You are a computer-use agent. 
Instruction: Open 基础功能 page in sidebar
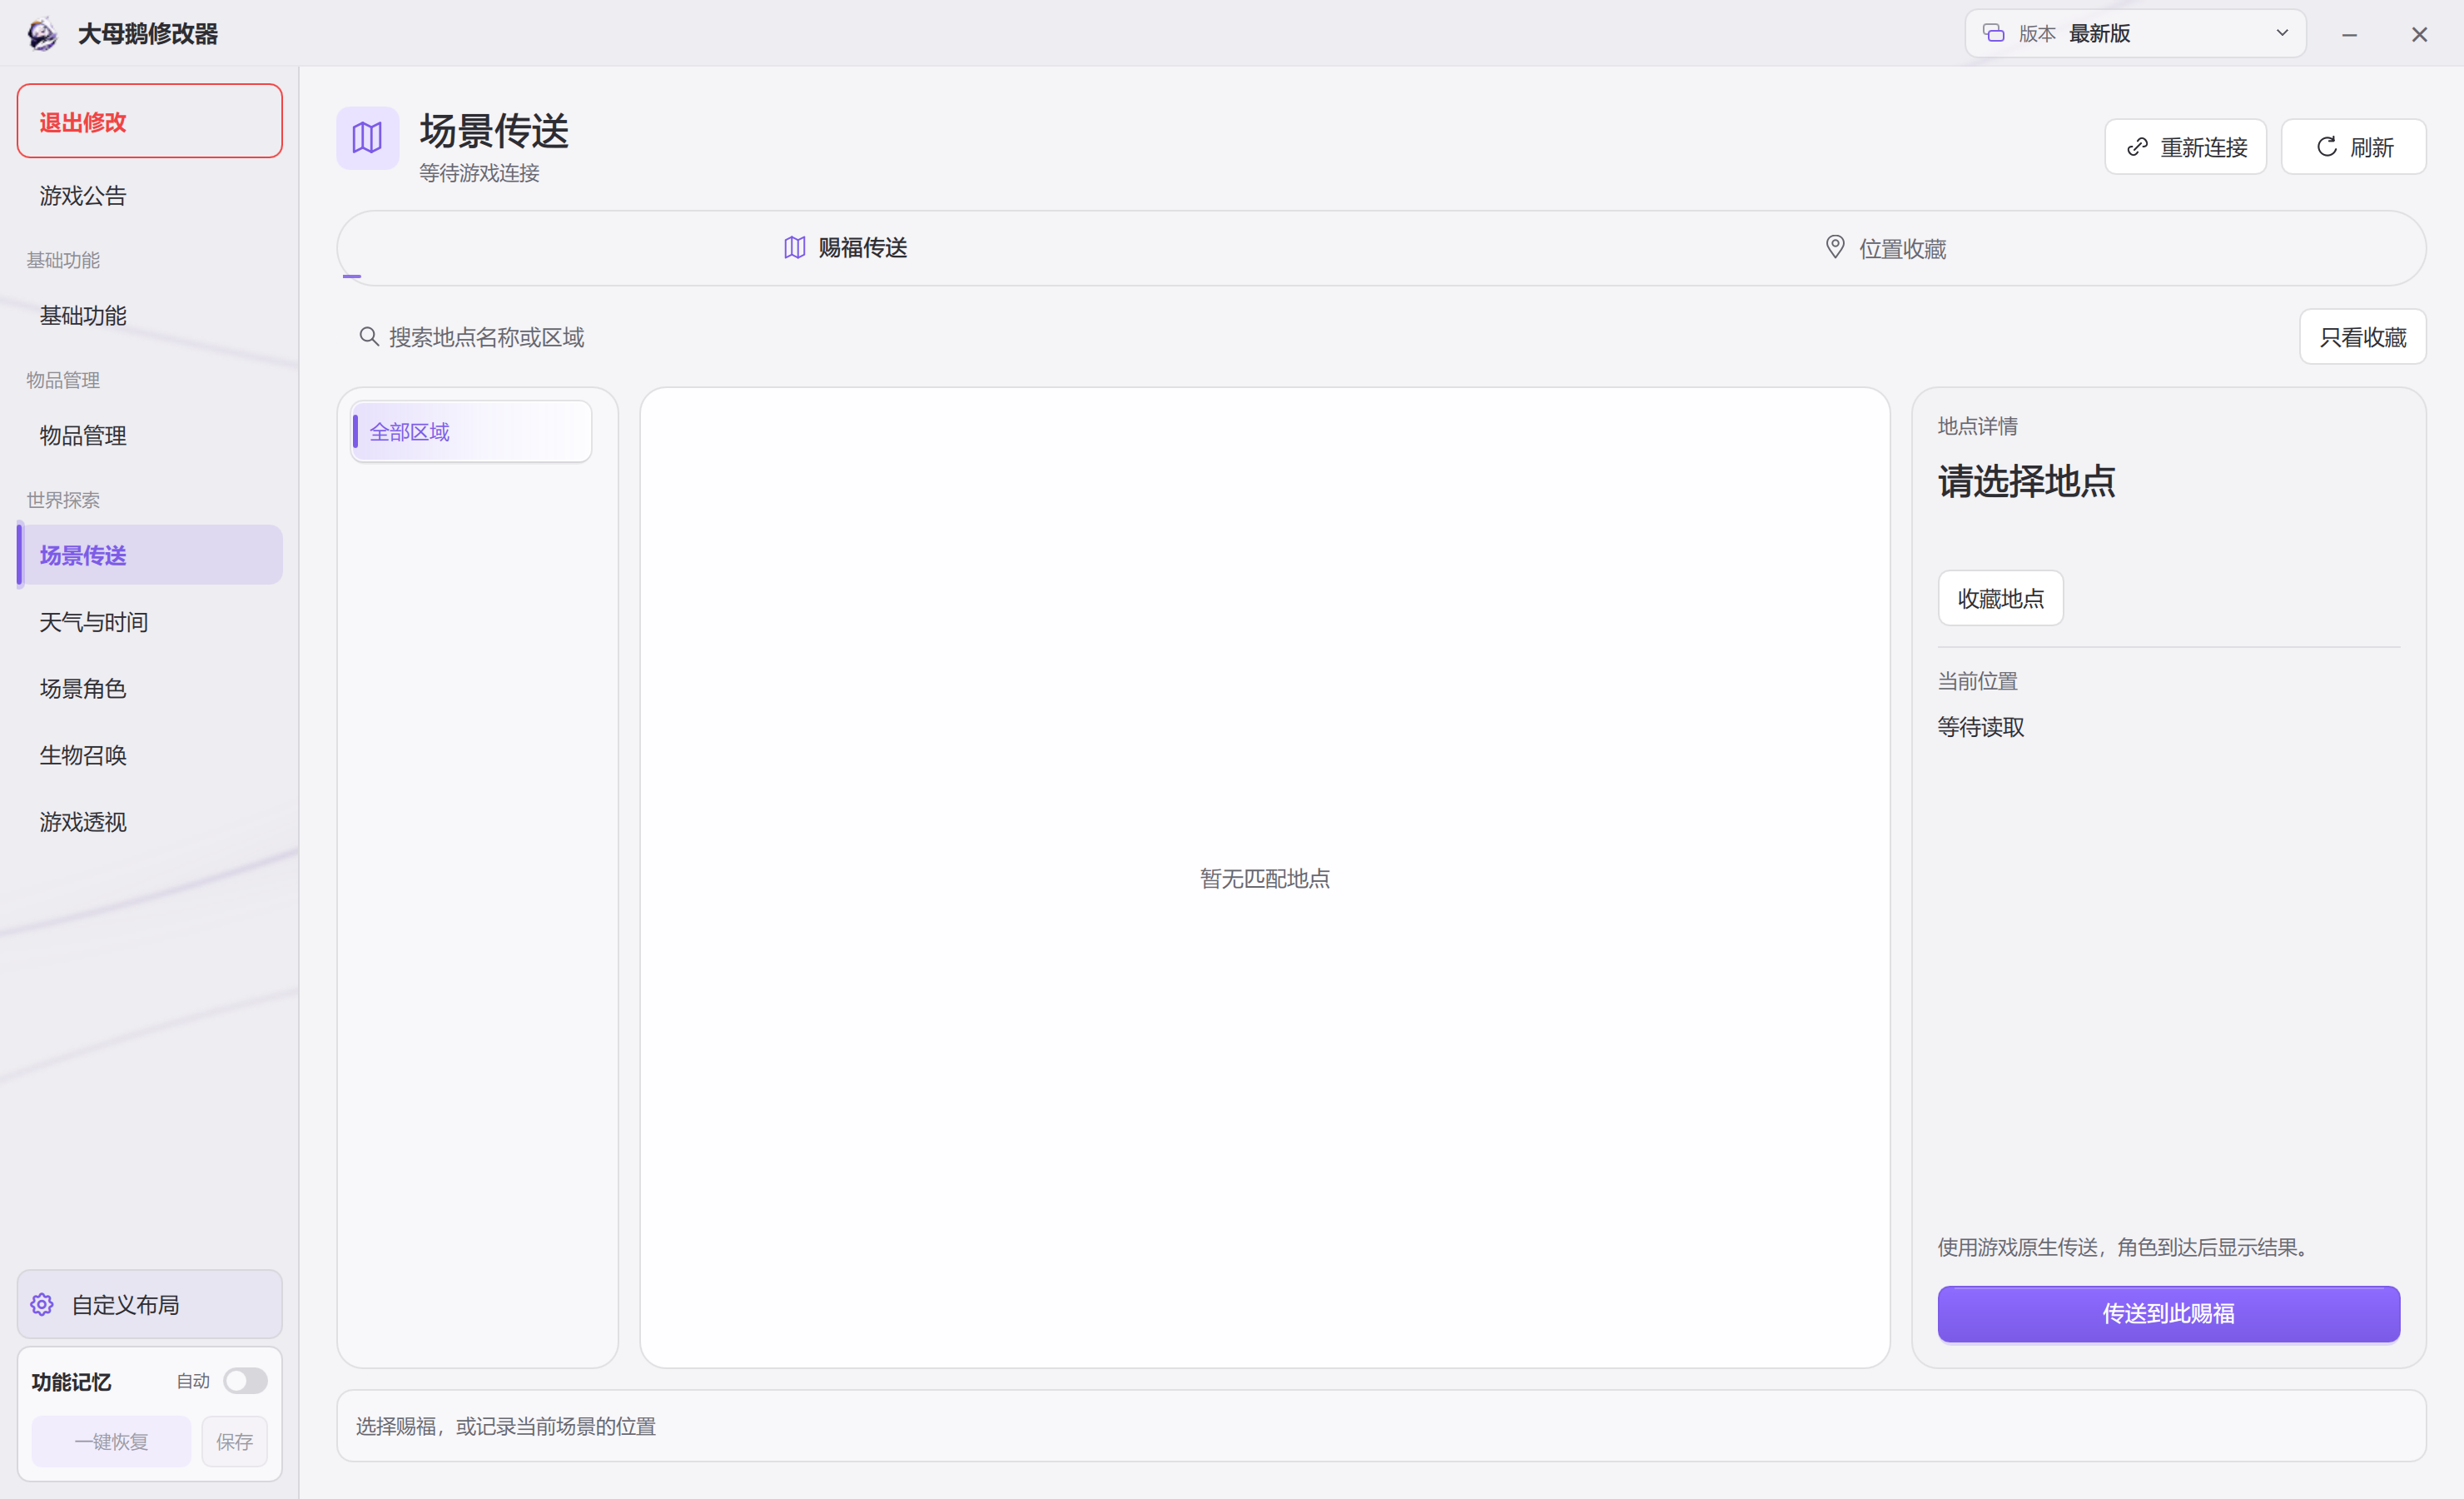[150, 316]
